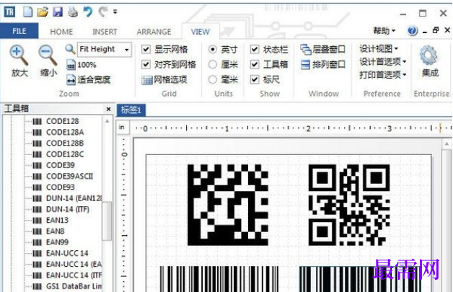Select GS1 DataBar barcode type
This screenshot has width=453, height=292.
[74, 286]
